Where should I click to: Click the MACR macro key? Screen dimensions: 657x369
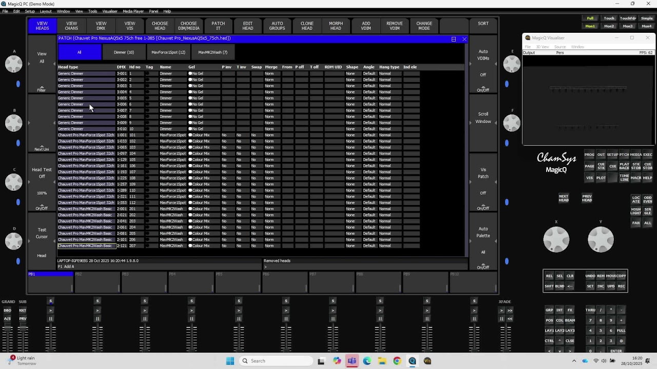(636, 178)
